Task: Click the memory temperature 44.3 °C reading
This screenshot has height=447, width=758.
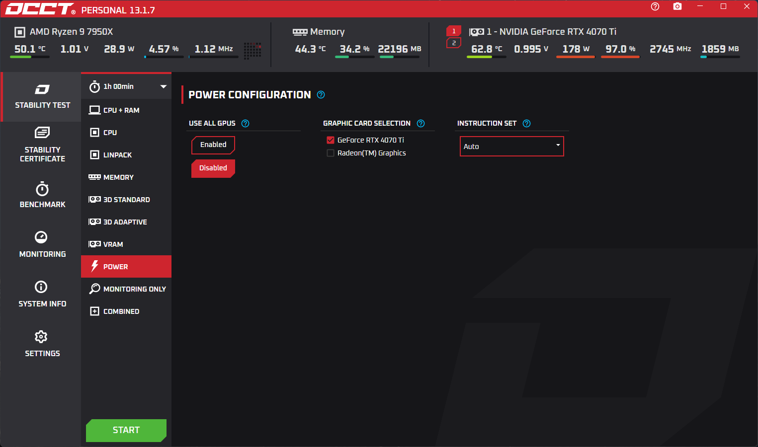Action: (x=310, y=49)
